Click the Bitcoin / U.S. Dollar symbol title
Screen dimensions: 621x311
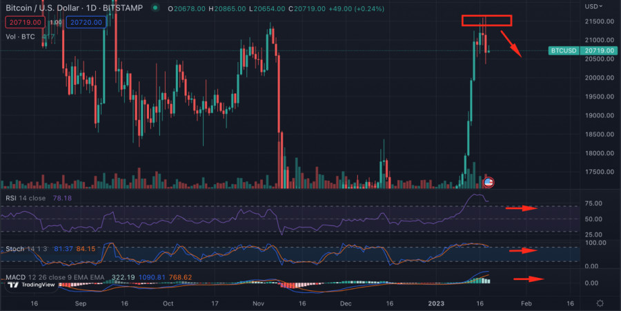pyautogui.click(x=74, y=8)
